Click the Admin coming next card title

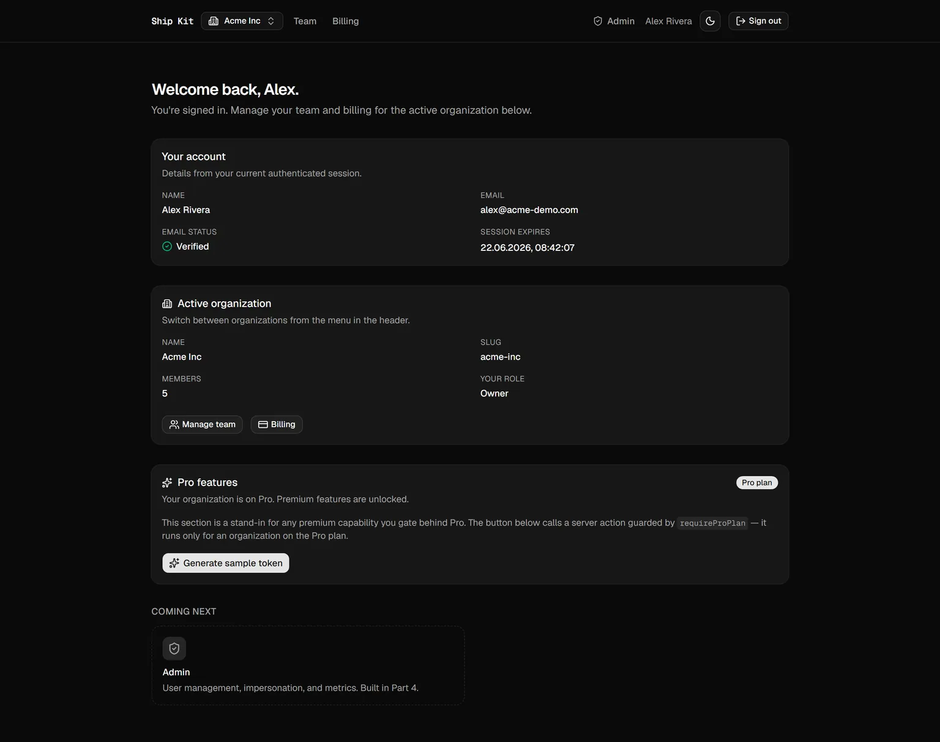coord(176,672)
